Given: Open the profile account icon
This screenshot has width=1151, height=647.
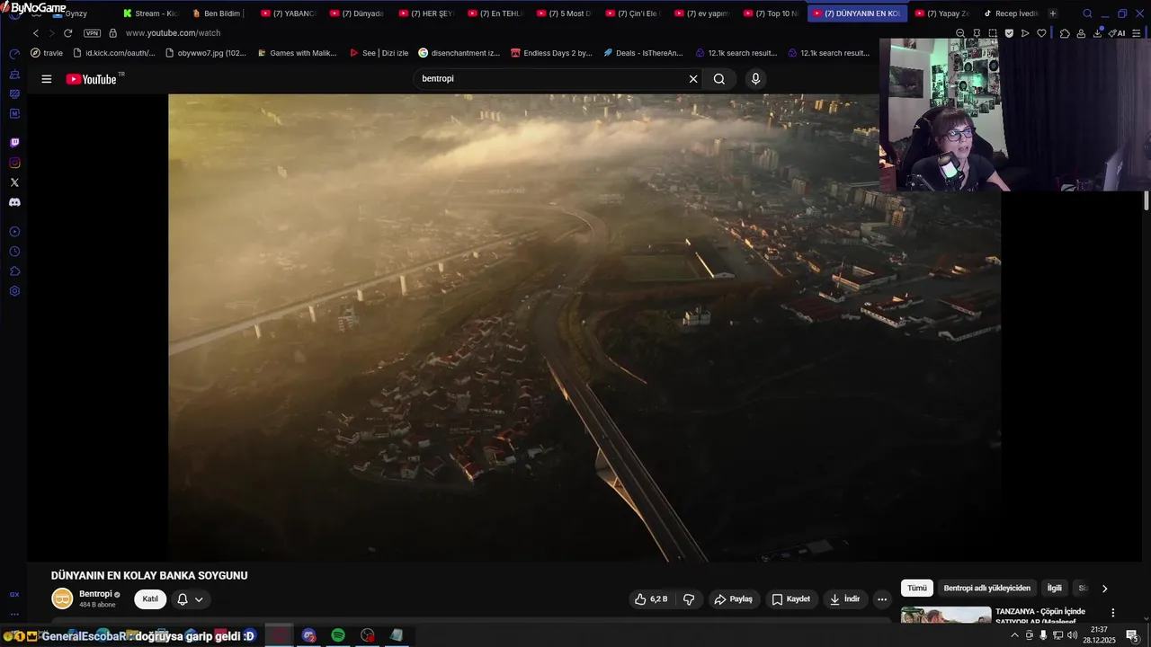Looking at the screenshot, I should tap(1081, 33).
